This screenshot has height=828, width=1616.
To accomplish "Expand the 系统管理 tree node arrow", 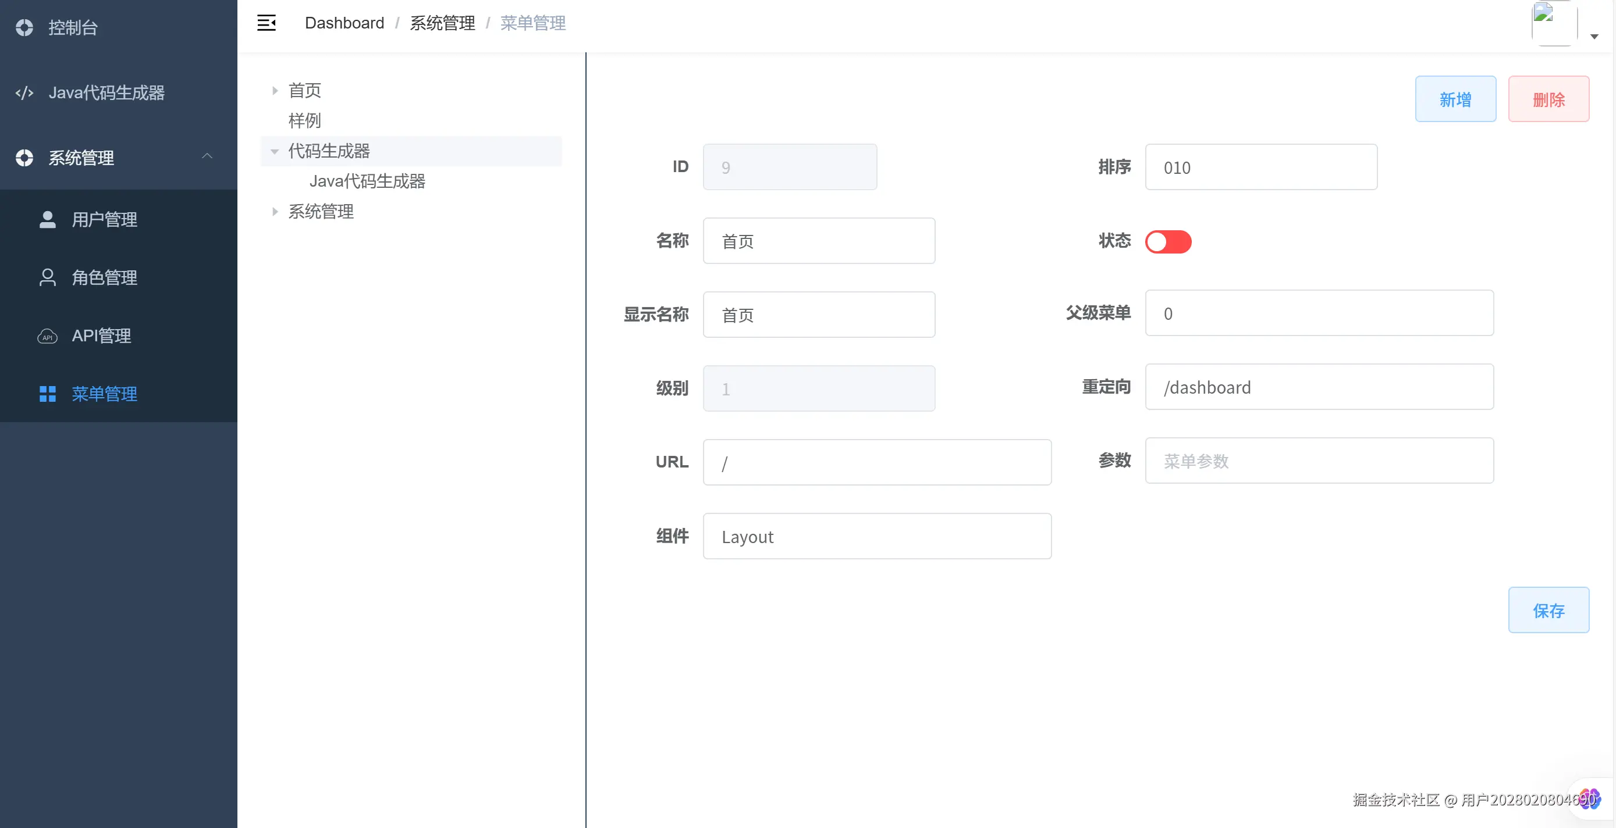I will pos(275,212).
